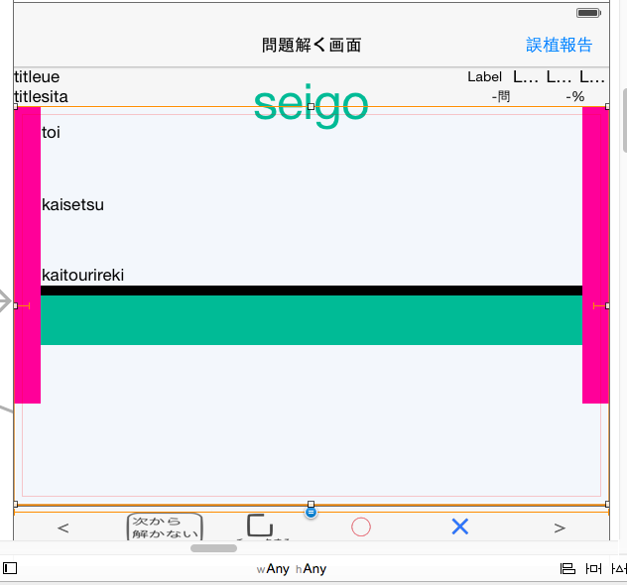Click the 次から解かない button
This screenshot has width=627, height=585.
coord(165,526)
